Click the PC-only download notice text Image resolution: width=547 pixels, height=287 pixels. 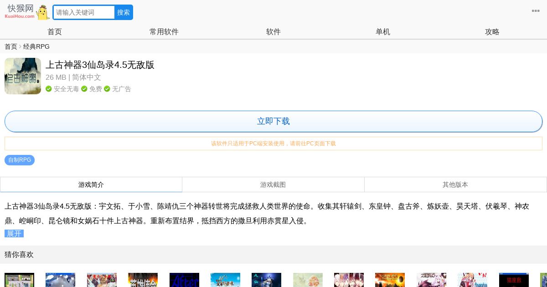[273, 143]
